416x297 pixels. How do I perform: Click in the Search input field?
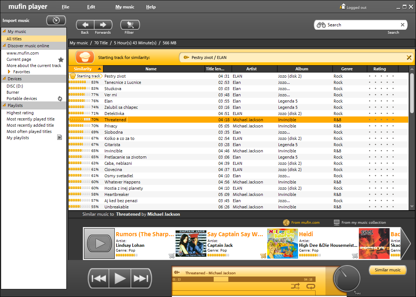pyautogui.click(x=363, y=25)
